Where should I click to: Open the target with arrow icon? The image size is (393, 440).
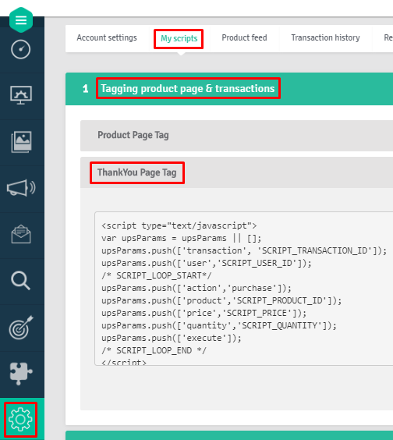[21, 327]
